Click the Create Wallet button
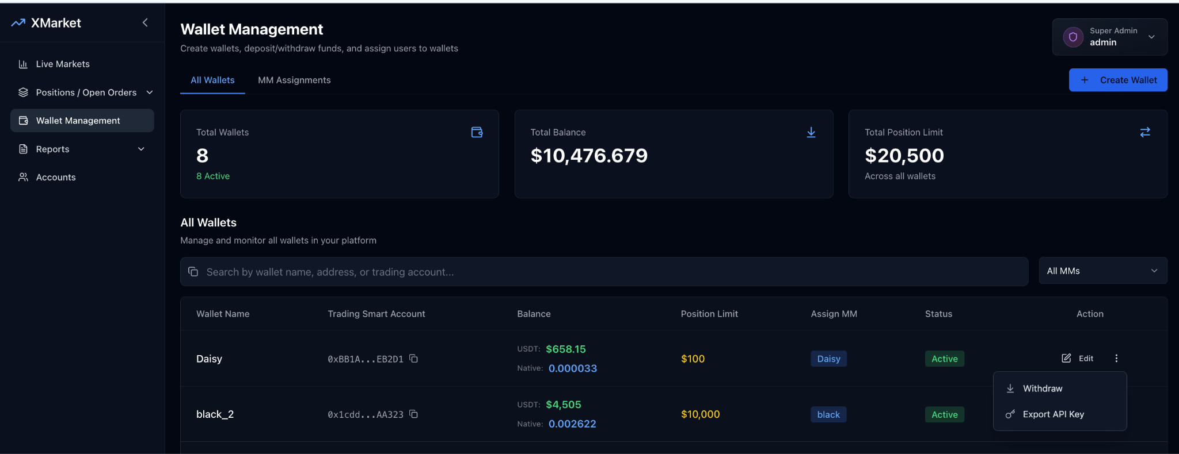 click(x=1117, y=80)
